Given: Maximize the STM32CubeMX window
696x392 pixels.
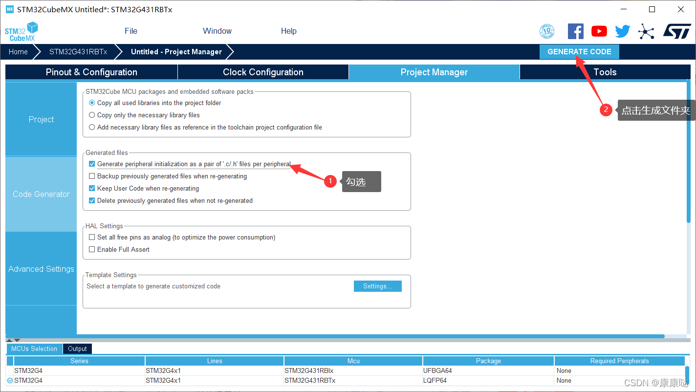Looking at the screenshot, I should point(652,9).
